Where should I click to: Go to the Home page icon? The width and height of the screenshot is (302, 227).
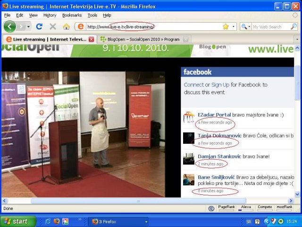coord(66,26)
